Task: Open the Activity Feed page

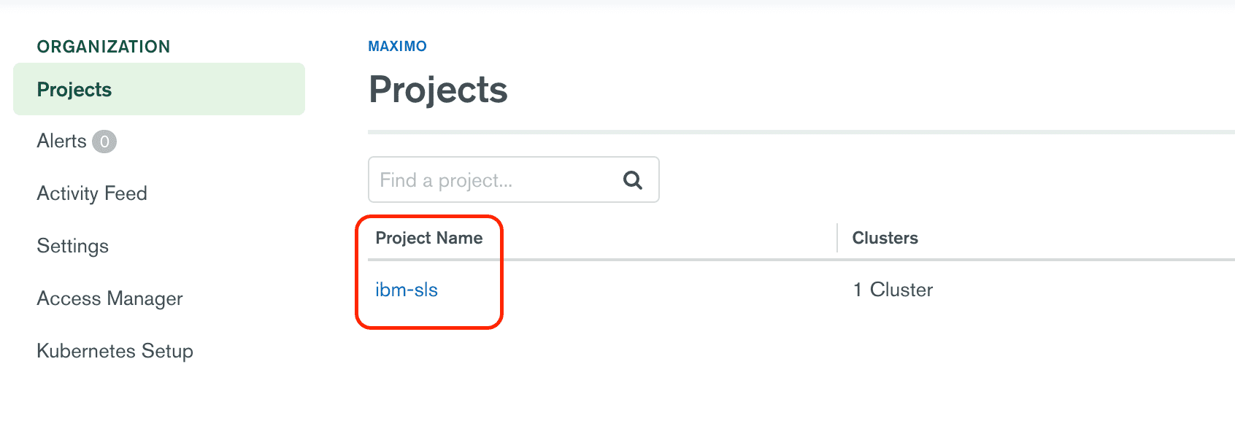Action: click(x=92, y=193)
